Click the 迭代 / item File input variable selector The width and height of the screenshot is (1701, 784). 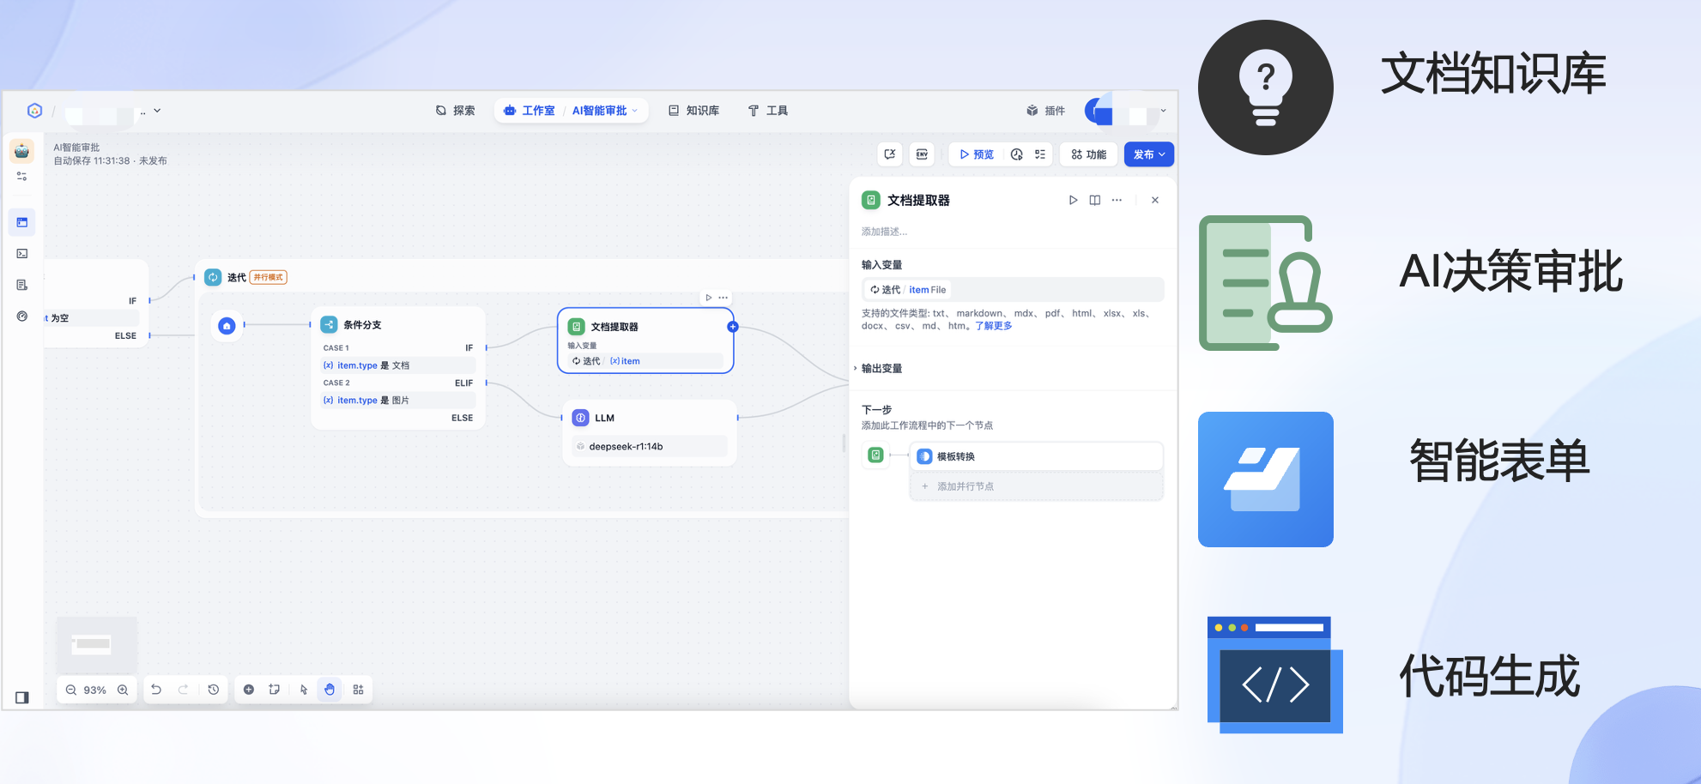click(x=1012, y=290)
